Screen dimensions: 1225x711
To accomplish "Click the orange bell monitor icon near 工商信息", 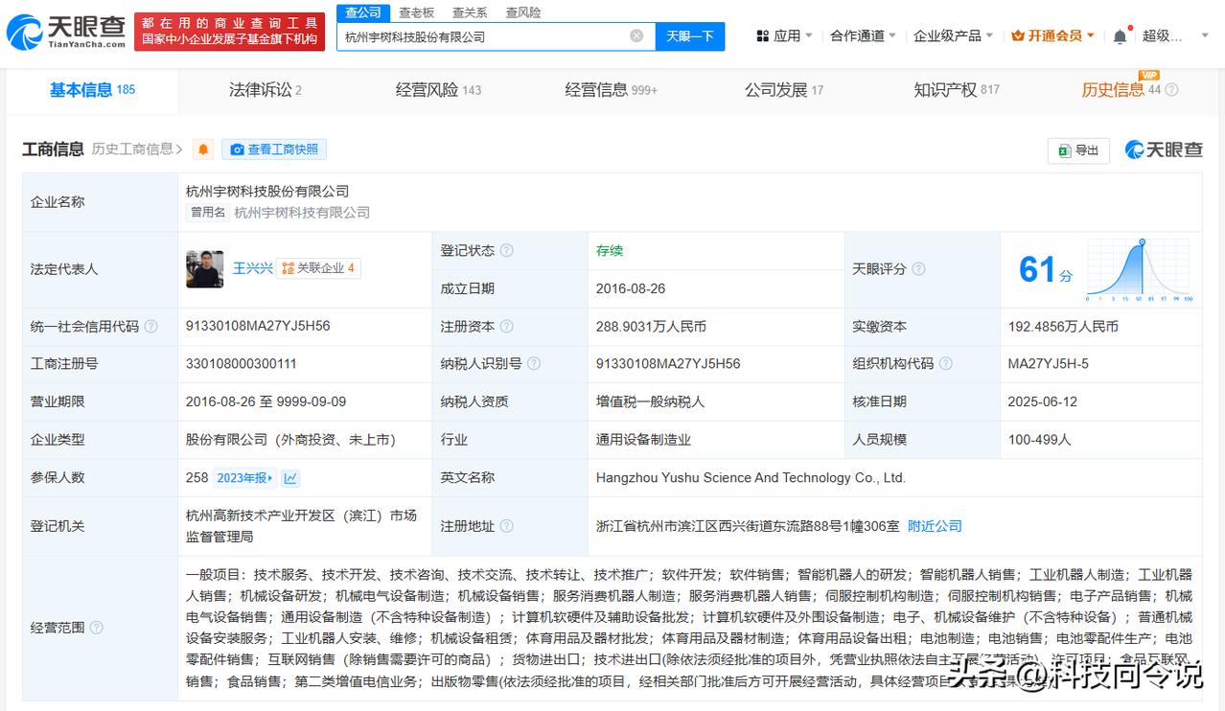I will click(x=203, y=149).
